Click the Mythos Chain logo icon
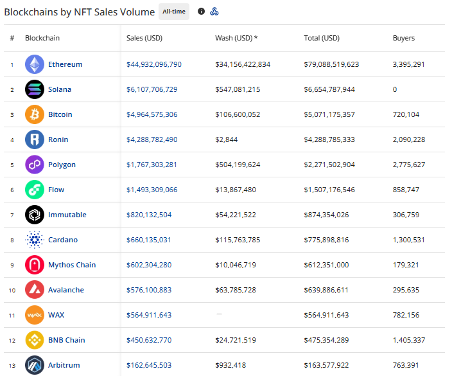The width and height of the screenshot is (452, 376). (35, 265)
